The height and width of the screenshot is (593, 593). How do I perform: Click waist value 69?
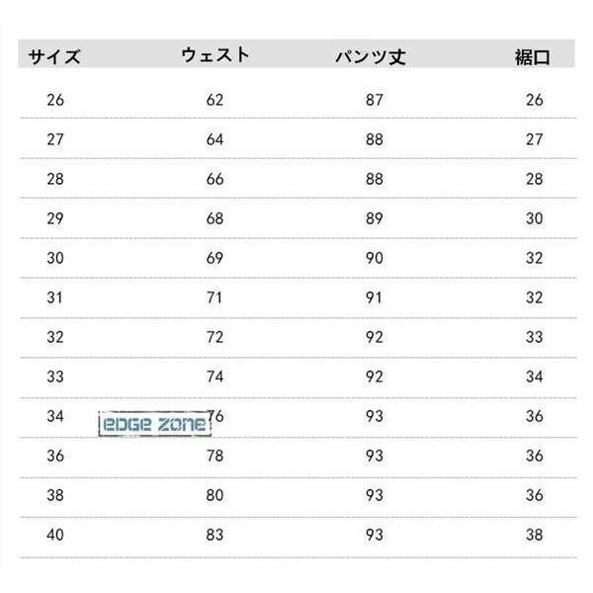(214, 258)
